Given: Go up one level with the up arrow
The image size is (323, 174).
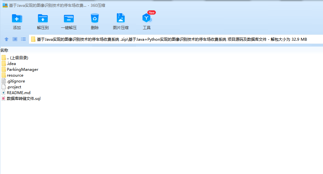Looking at the screenshot, I should 6,39.
